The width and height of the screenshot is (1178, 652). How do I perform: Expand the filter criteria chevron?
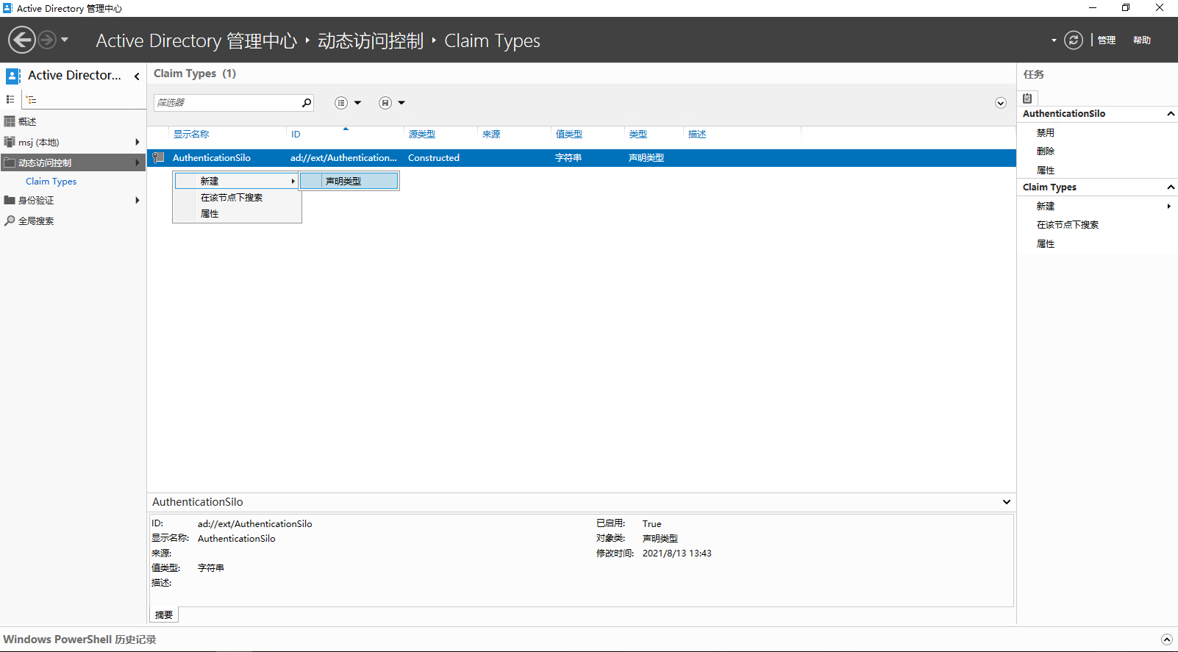1001,103
